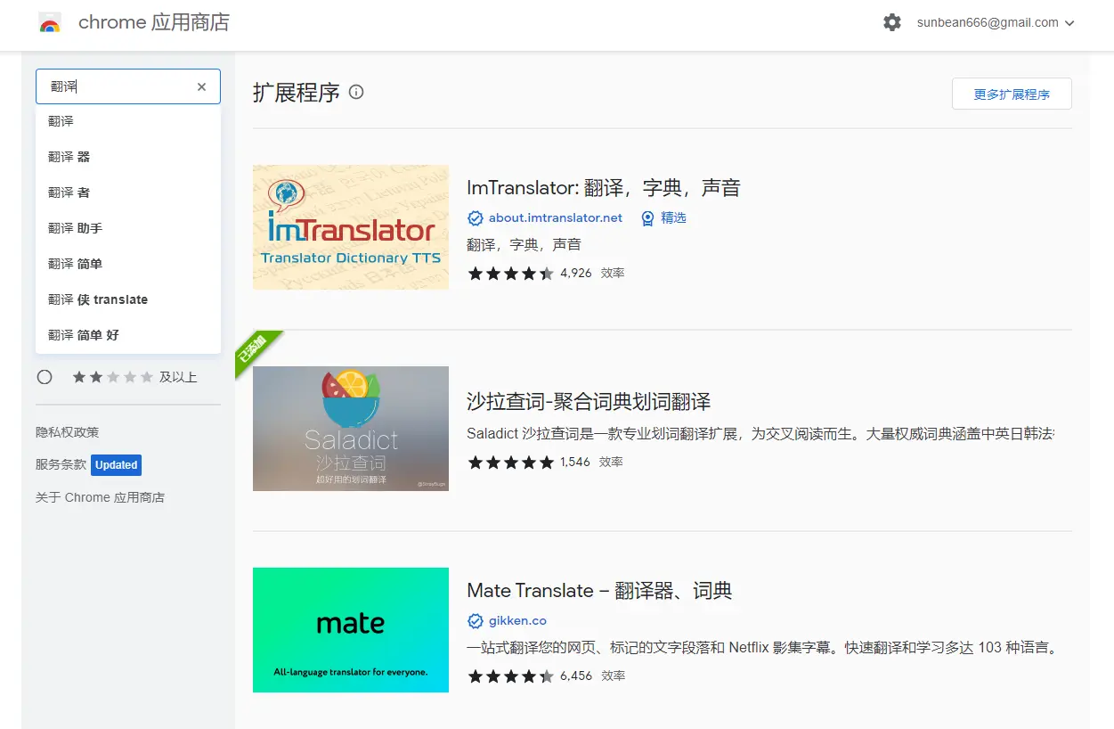Open the ImTranslator extension thumbnail
Image resolution: width=1114 pixels, height=729 pixels.
pos(351,227)
